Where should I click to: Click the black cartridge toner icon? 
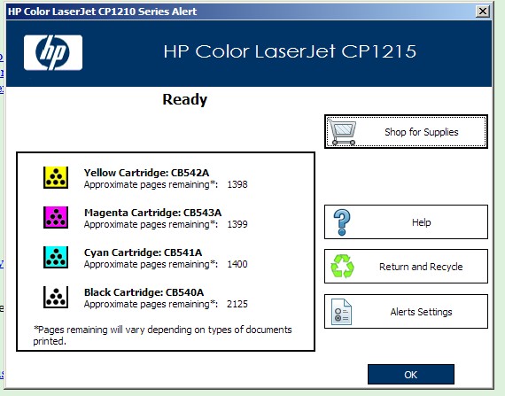coord(56,297)
